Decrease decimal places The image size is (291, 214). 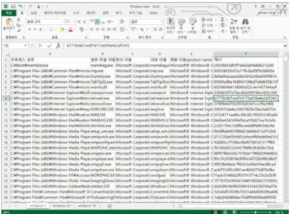(x=161, y=29)
